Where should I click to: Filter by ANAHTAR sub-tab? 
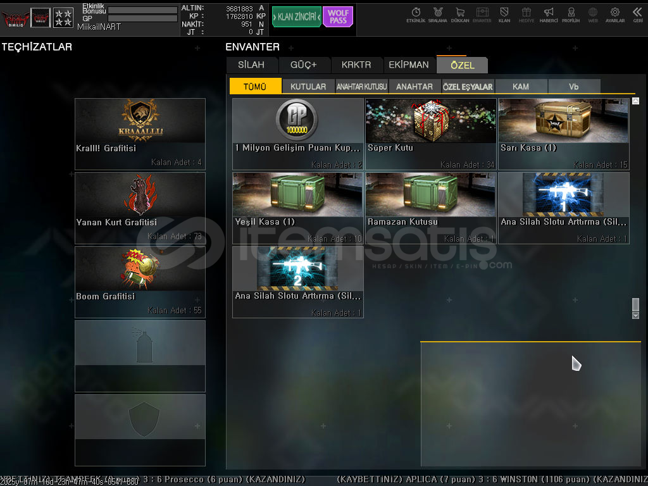click(414, 86)
